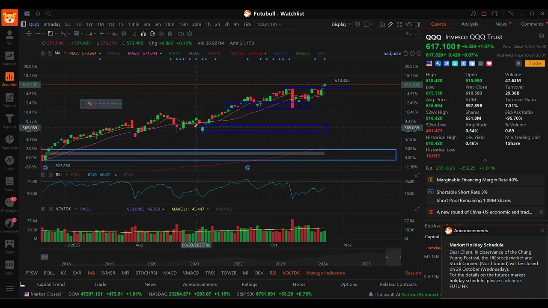Viewport: 548px width, 308px height.
Task: Select the pencil drawing tool icon
Action: [x=390, y=24]
